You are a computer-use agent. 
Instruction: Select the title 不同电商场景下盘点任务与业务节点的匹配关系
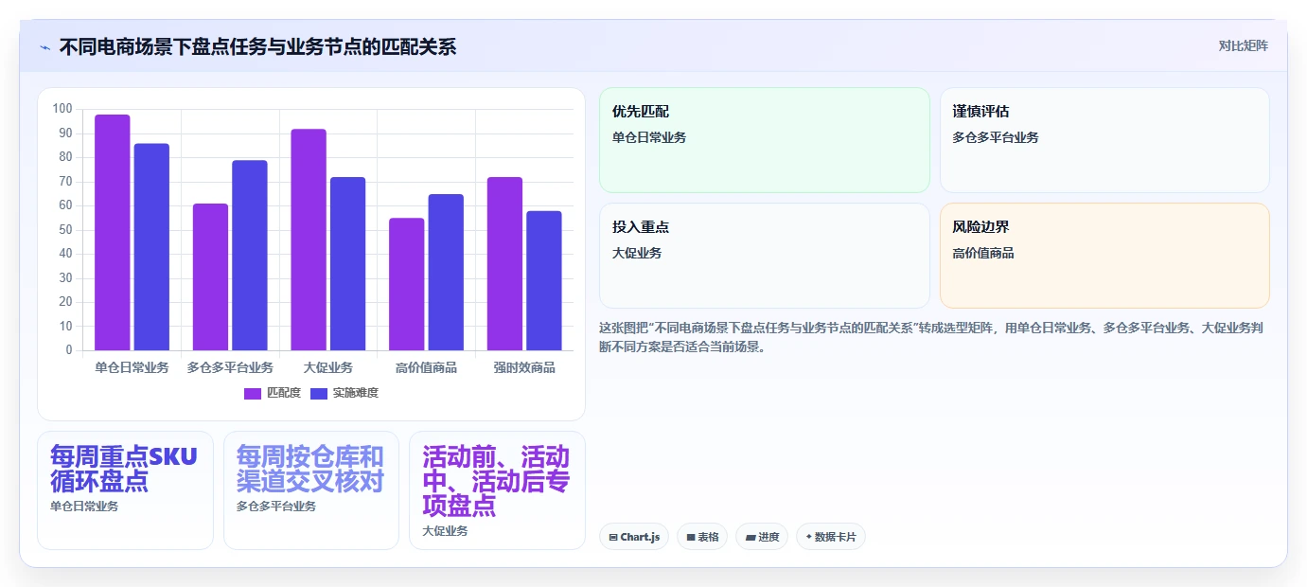257,46
